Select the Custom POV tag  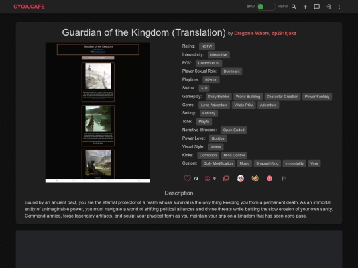coord(209,63)
